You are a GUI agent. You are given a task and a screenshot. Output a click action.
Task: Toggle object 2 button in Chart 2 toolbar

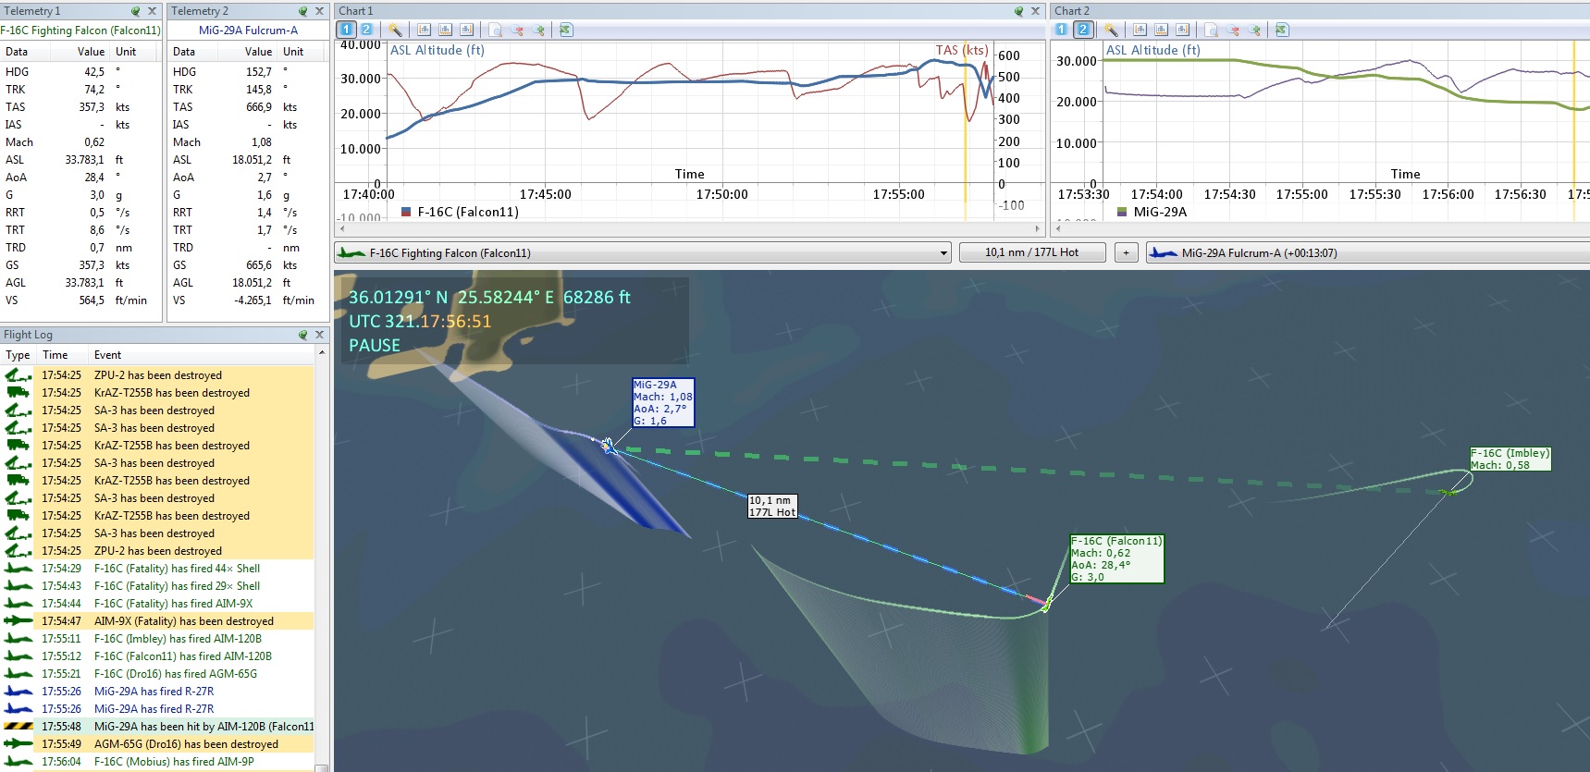[x=1083, y=30]
